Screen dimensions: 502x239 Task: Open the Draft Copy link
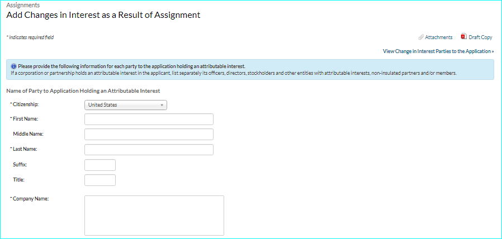[480, 37]
